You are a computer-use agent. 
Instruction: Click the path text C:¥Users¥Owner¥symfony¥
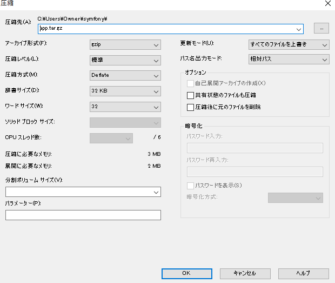click(72, 19)
